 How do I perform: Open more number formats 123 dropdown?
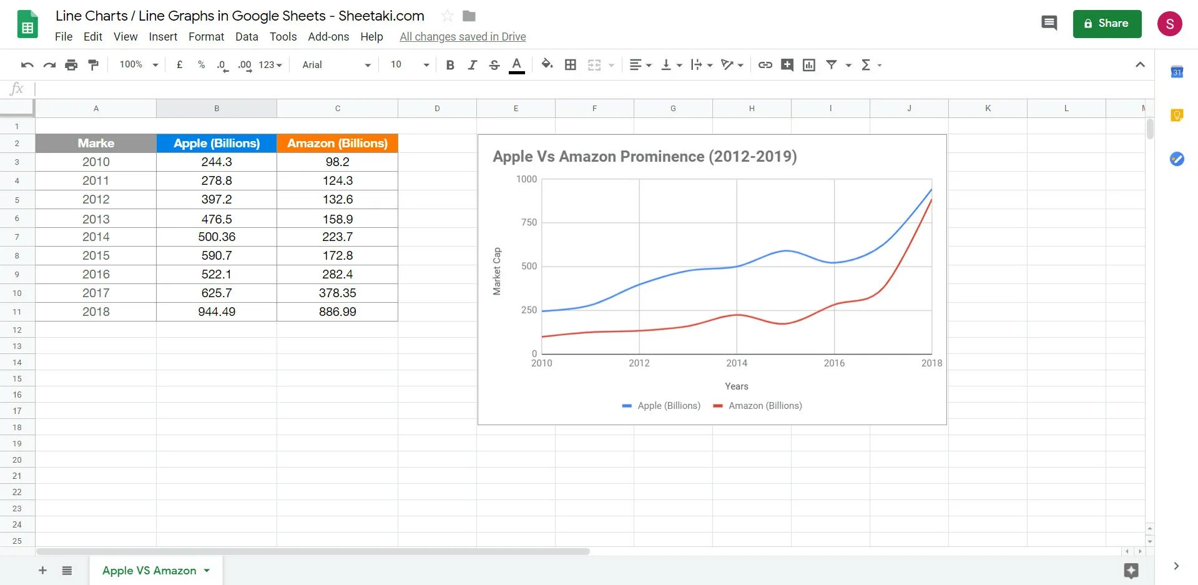pyautogui.click(x=270, y=65)
